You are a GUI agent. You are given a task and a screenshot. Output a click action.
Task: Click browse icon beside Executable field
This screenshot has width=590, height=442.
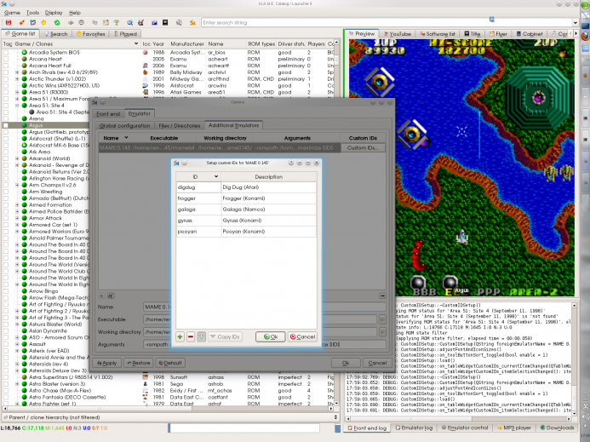click(382, 319)
